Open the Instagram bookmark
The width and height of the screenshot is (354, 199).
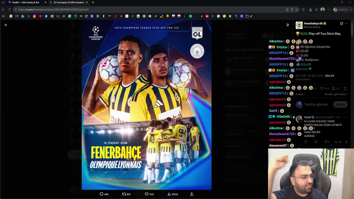click(34, 16)
